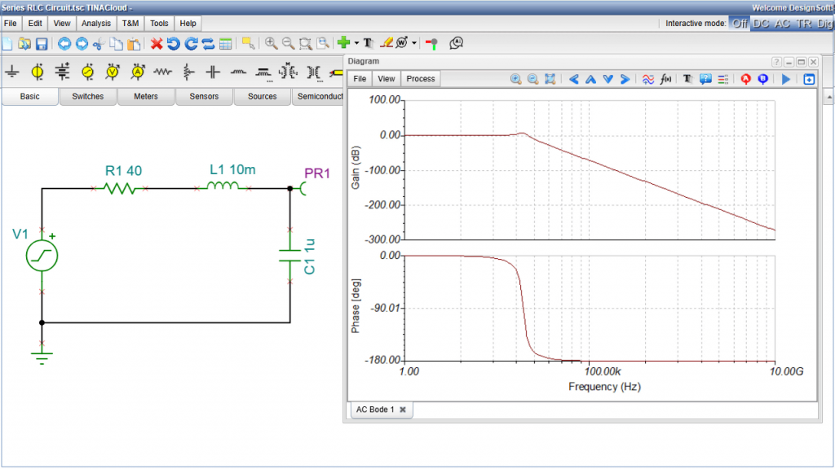
Task: Click the red cursor A marker icon
Action: coord(744,79)
